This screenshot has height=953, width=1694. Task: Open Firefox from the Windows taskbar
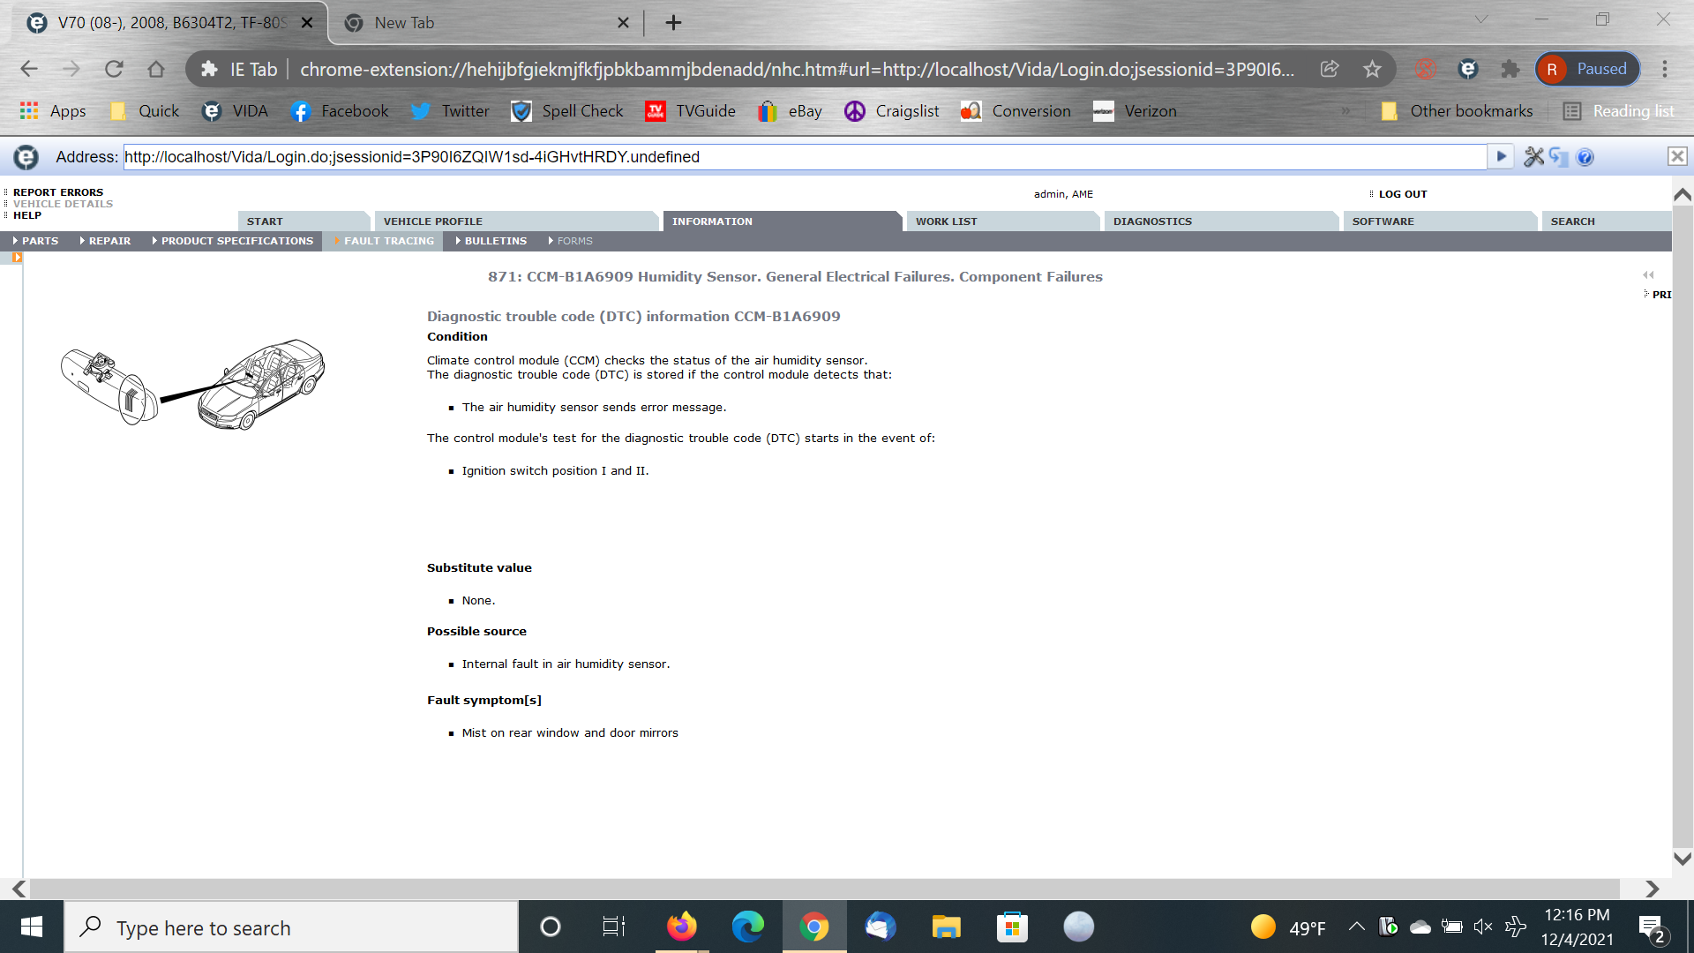point(681,927)
